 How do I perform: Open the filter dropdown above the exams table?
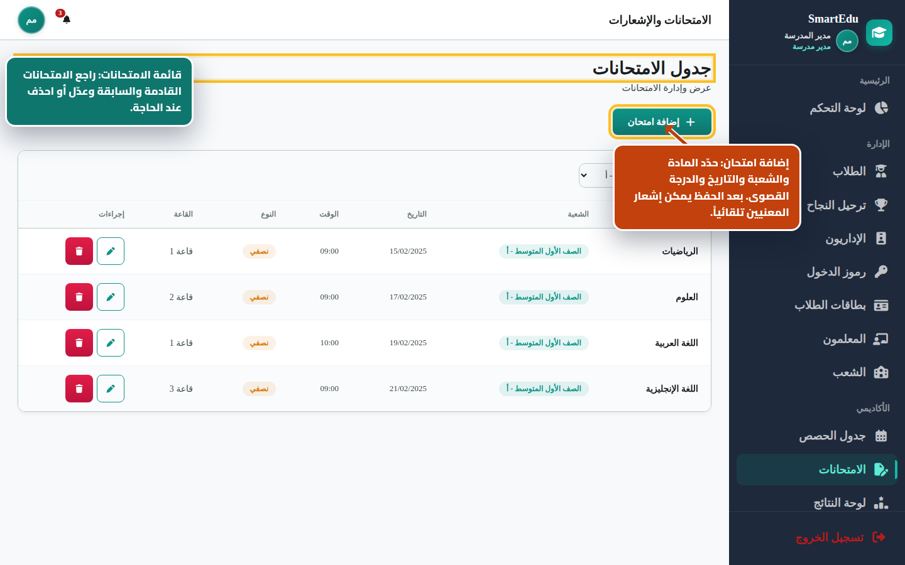[596, 175]
